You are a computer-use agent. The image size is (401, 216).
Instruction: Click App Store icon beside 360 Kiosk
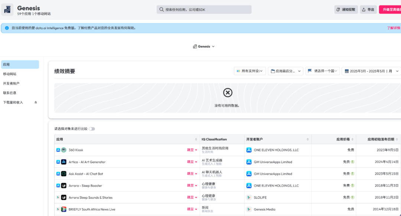(x=58, y=150)
